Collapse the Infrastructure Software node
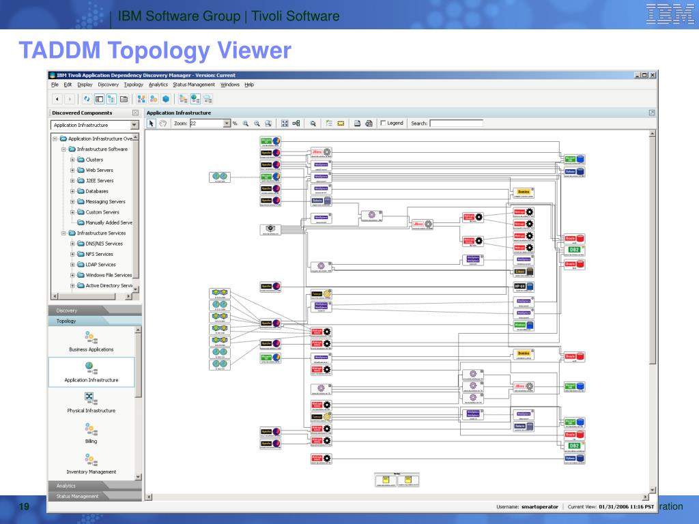This screenshot has height=524, width=699. 63,149
